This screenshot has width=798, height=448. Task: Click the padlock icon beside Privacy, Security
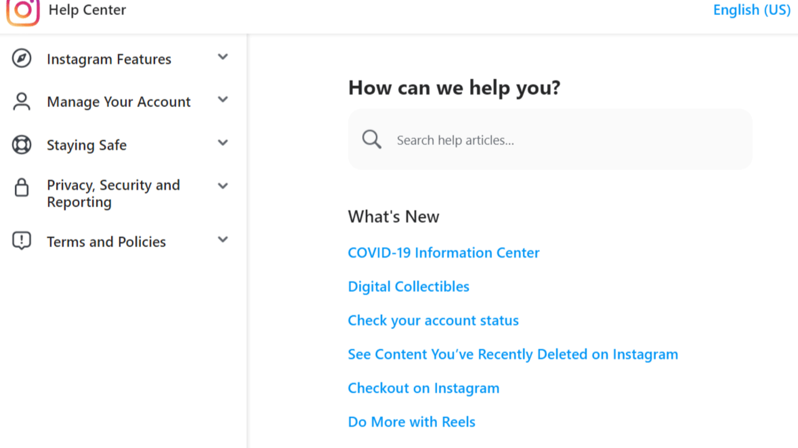(22, 187)
